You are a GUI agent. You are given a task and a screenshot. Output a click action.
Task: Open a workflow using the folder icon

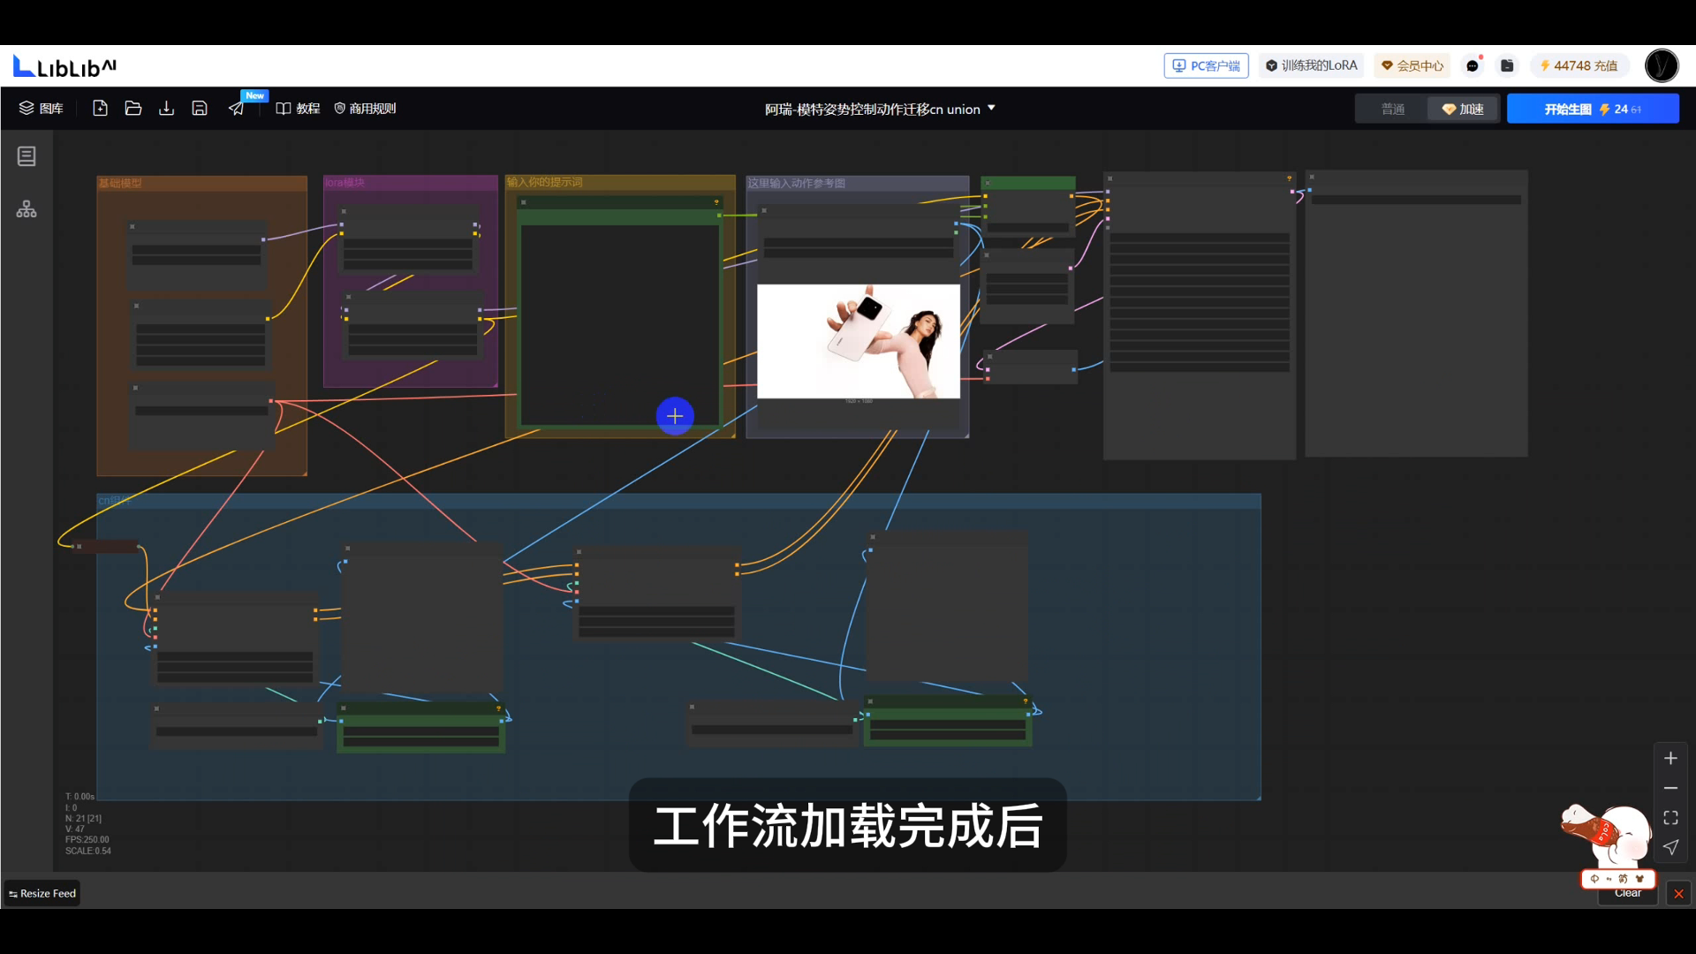(x=133, y=108)
